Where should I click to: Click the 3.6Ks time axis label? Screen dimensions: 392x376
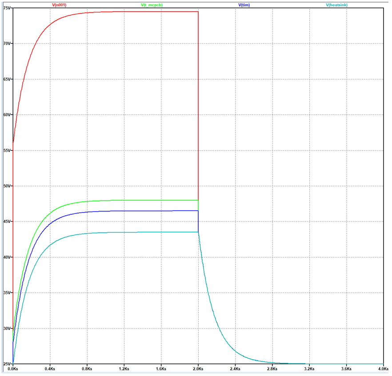coord(346,369)
